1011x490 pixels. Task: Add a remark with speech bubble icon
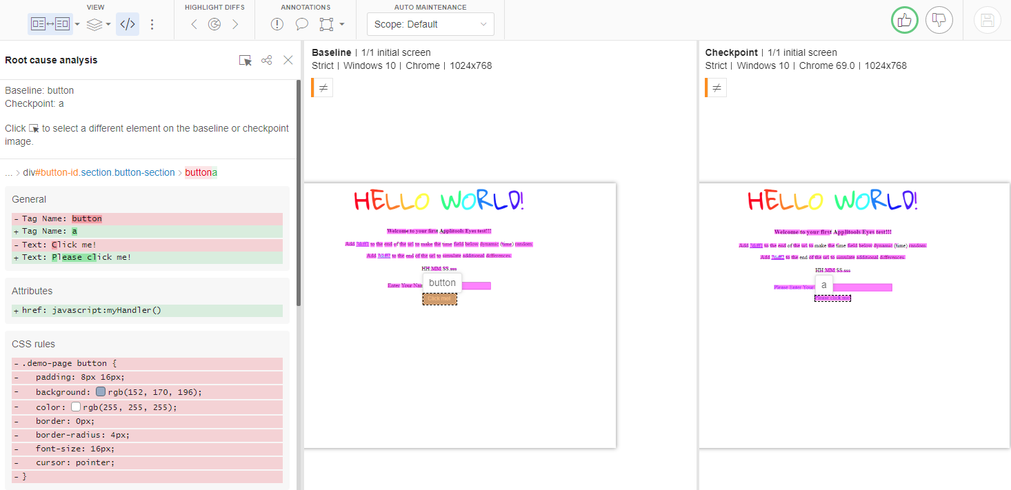pos(302,24)
